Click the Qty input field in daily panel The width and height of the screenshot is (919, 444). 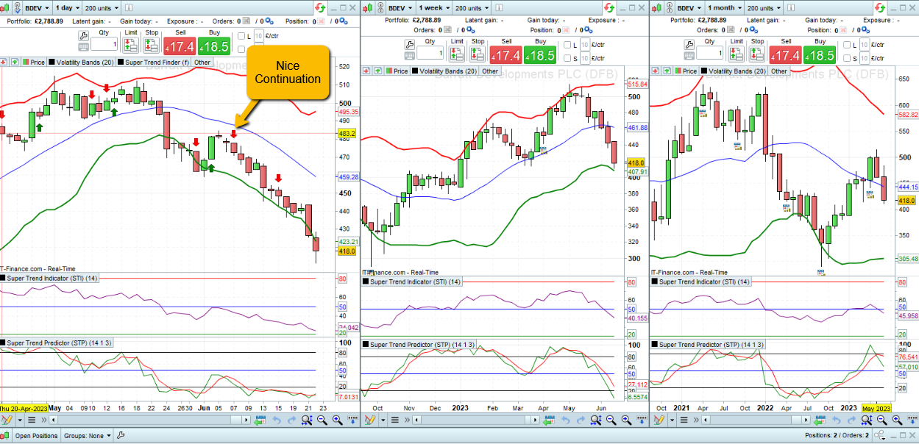105,45
